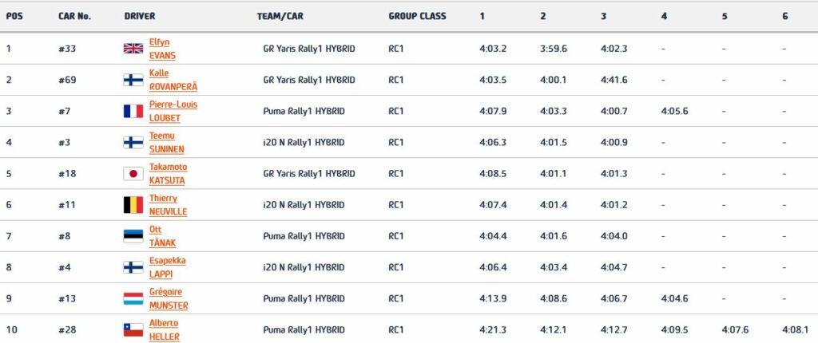Click the Belgian flag beside Thierry Neuville
The width and height of the screenshot is (818, 343).
click(133, 205)
